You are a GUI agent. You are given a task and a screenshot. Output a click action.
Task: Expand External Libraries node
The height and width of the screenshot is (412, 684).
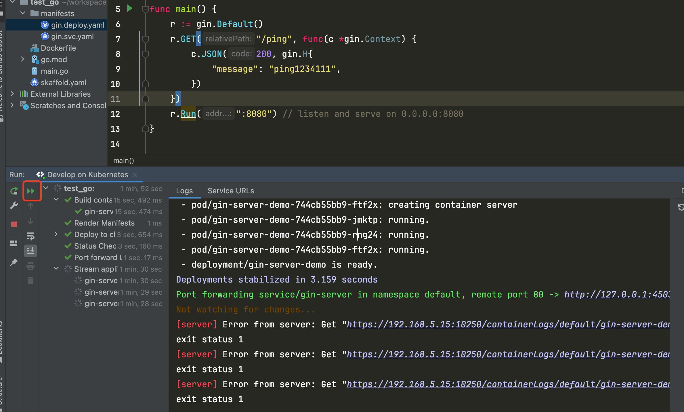(x=12, y=94)
